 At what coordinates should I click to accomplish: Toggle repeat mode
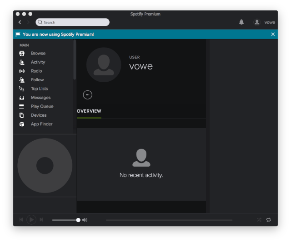click(269, 220)
